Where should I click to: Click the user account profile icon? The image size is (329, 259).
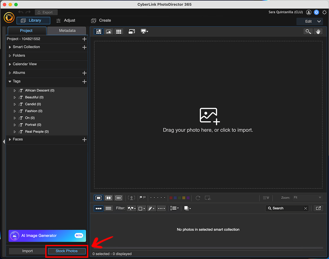pos(308,12)
